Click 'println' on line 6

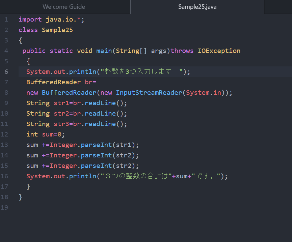coord(83,72)
